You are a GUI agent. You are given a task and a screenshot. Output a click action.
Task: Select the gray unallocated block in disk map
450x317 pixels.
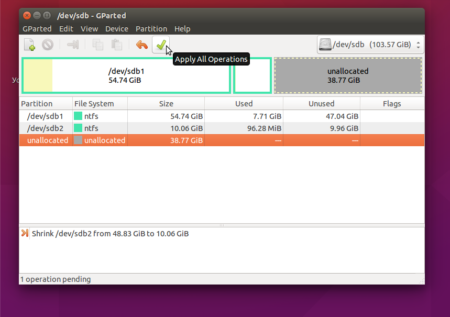tap(348, 75)
